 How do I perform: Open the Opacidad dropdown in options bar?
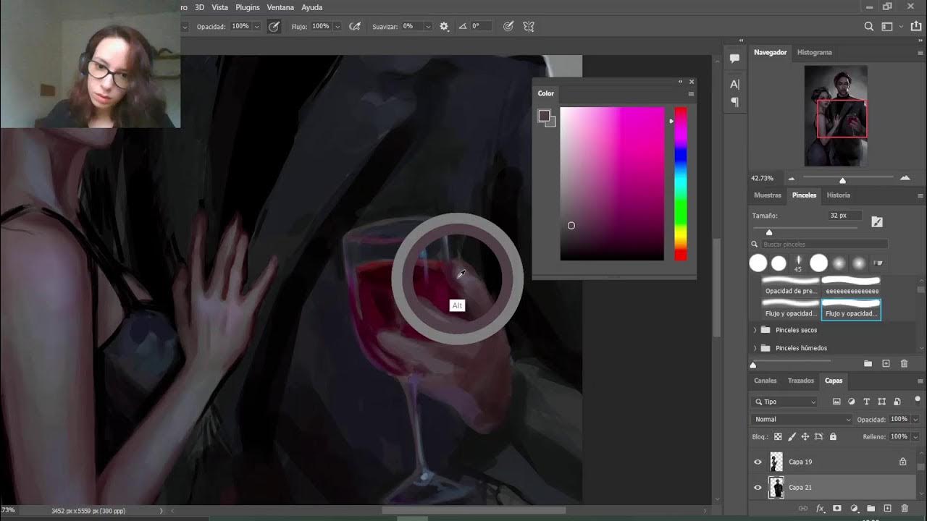pos(256,27)
